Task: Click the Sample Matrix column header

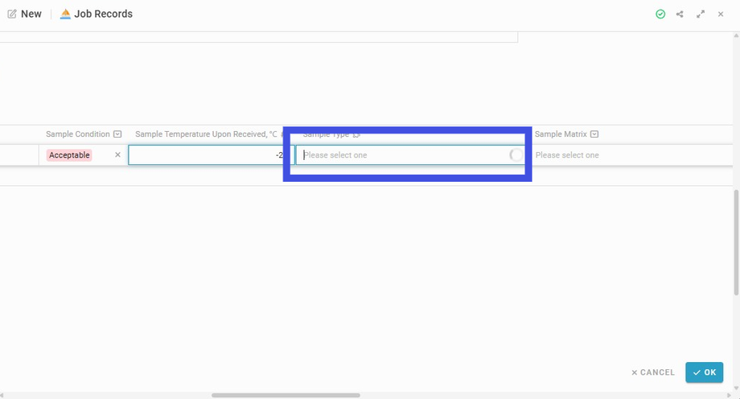Action: pyautogui.click(x=561, y=134)
